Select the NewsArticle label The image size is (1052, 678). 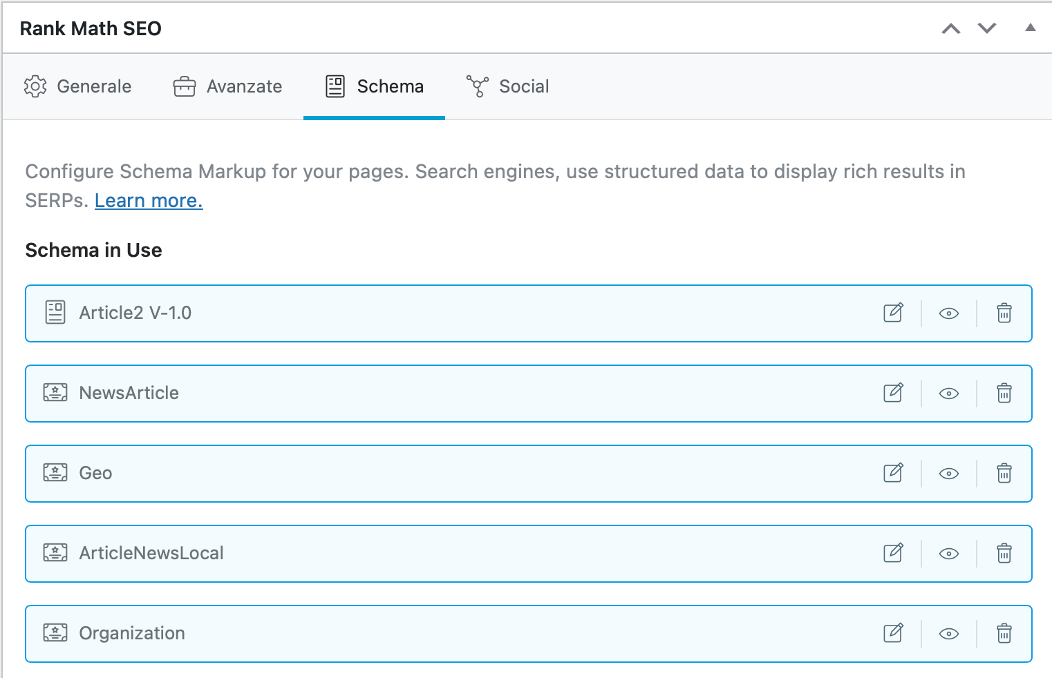[129, 393]
